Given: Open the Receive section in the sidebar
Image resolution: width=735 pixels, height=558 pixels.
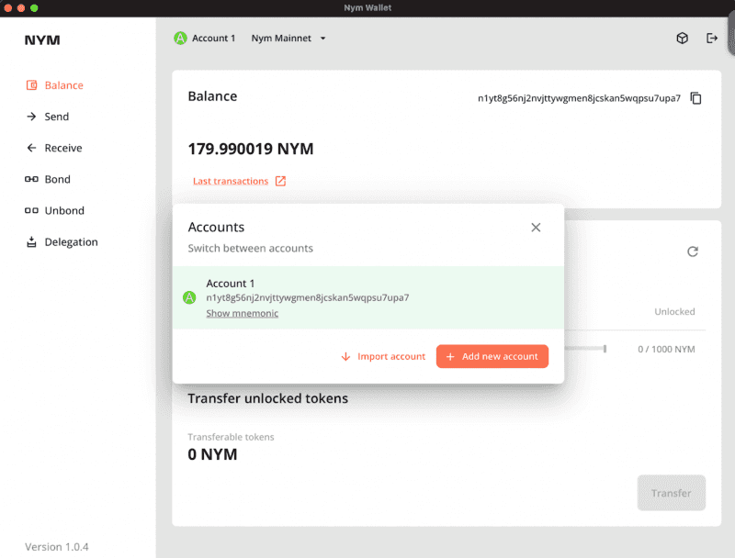Looking at the screenshot, I should pyautogui.click(x=62, y=148).
